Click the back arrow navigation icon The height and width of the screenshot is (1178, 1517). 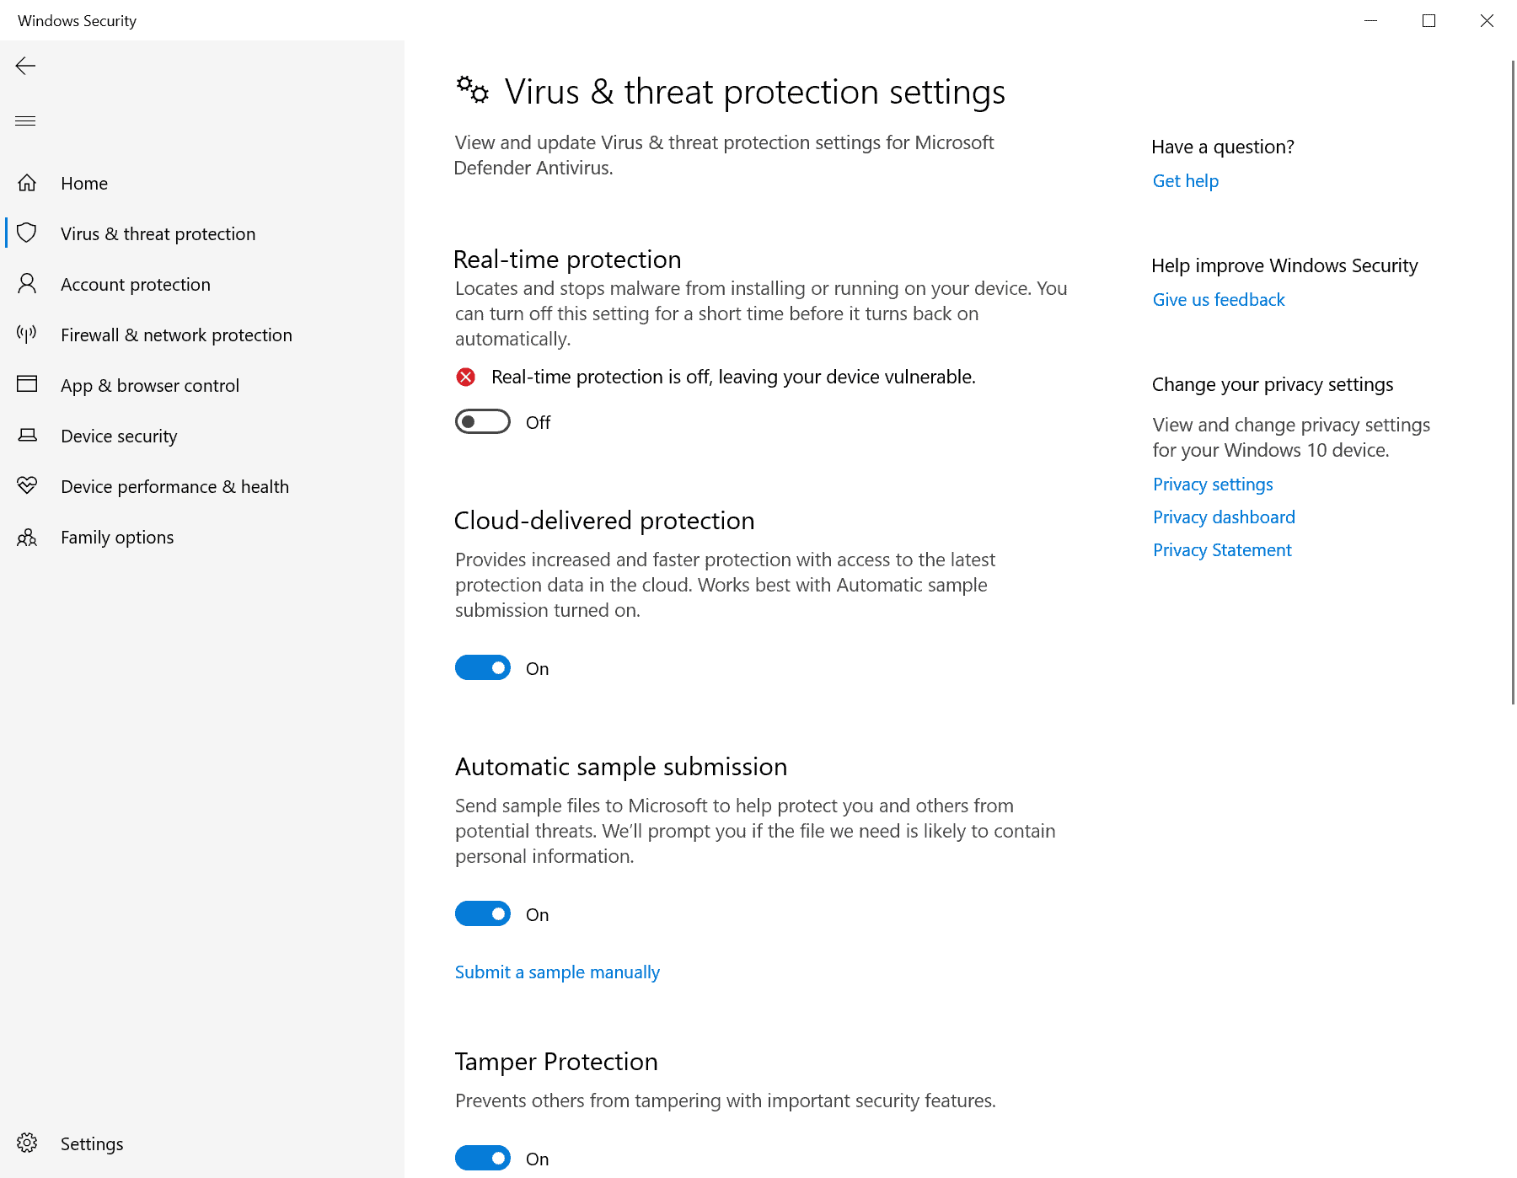click(25, 66)
